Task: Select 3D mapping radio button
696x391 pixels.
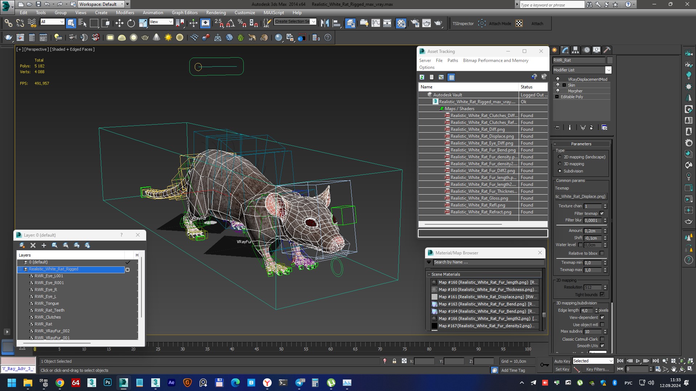Action: (560, 164)
